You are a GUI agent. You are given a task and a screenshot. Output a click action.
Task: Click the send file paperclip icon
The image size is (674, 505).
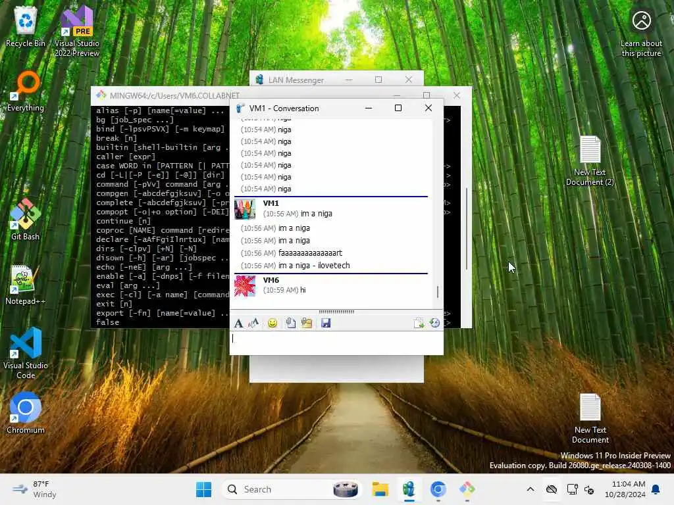point(290,323)
